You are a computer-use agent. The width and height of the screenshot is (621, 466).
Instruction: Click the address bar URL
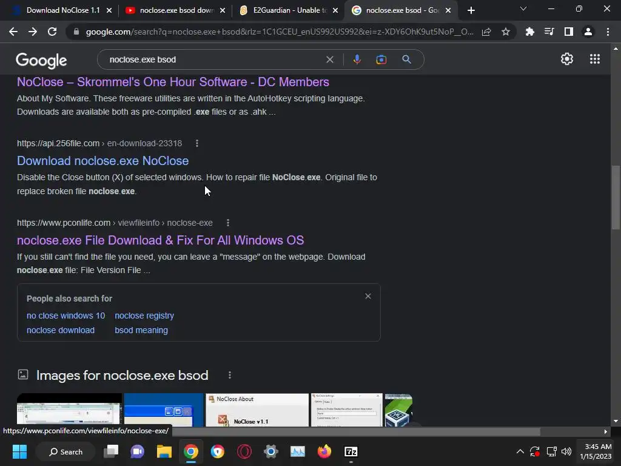click(x=279, y=32)
